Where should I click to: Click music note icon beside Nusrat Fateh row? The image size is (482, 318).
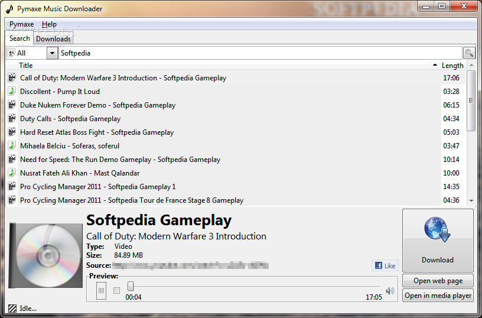click(x=12, y=173)
